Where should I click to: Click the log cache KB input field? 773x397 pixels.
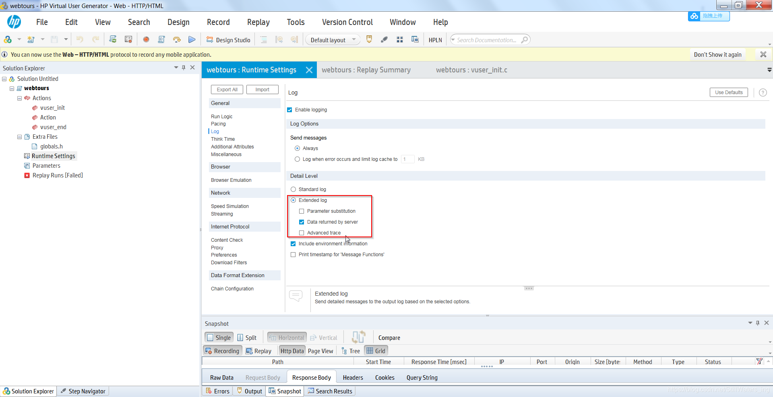407,159
